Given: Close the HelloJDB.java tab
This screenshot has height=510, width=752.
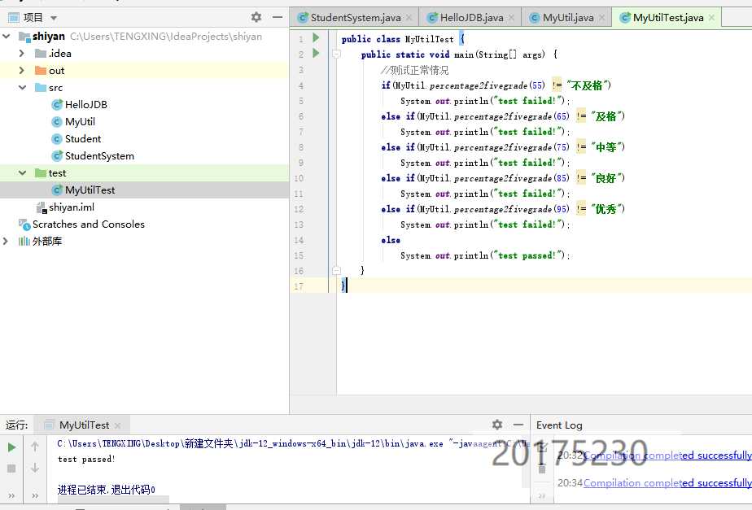Looking at the screenshot, I should pyautogui.click(x=511, y=18).
